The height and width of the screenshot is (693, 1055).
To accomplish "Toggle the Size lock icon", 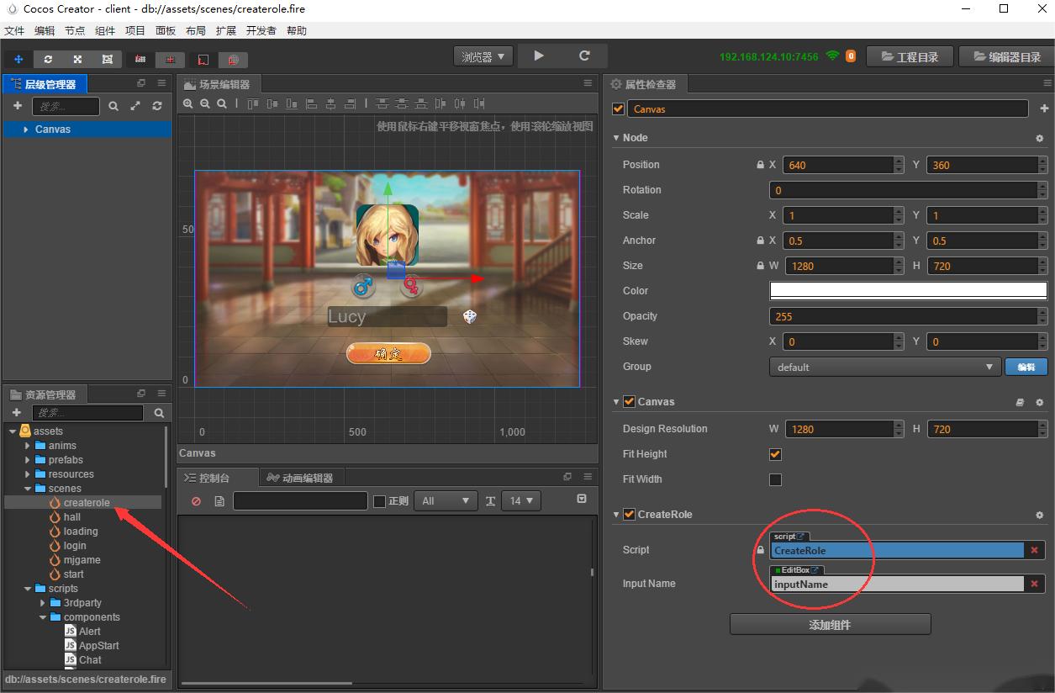I will point(760,266).
